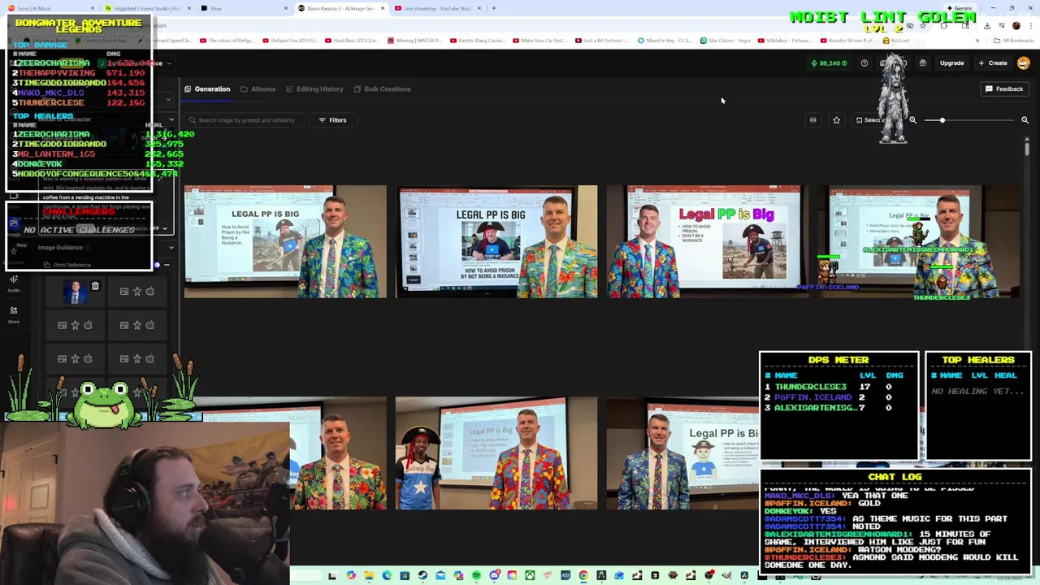Switch to the Editing History tab
This screenshot has width=1040, height=585.
(x=314, y=89)
